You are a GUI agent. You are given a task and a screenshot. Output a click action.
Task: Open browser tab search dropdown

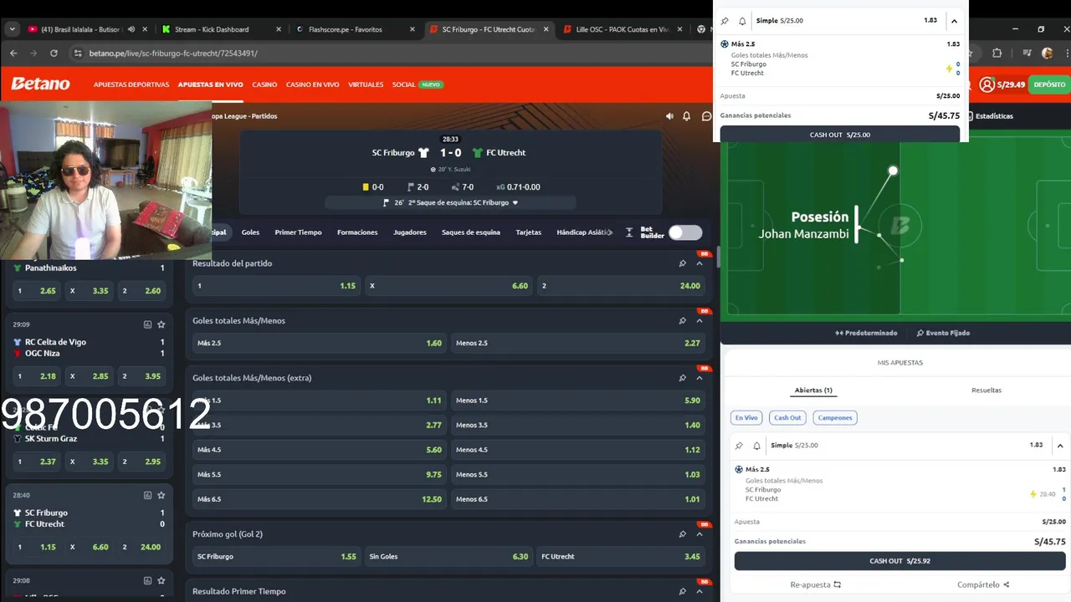[x=12, y=29]
